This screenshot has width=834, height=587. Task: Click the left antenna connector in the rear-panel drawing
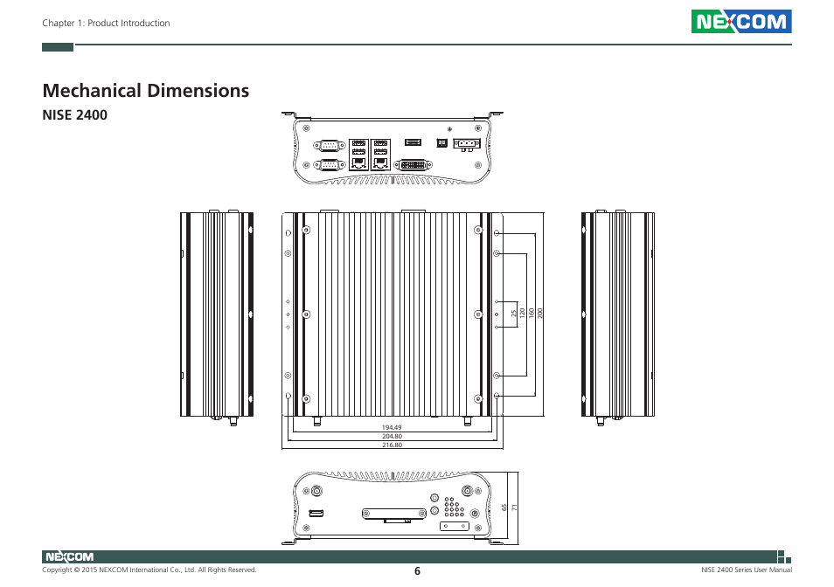tap(316, 491)
